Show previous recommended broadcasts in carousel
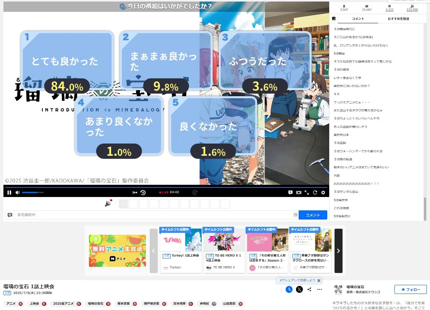 coord(154,250)
